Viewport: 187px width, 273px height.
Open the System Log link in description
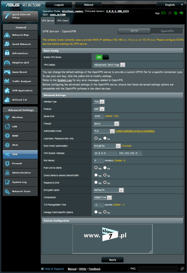(x=65, y=80)
